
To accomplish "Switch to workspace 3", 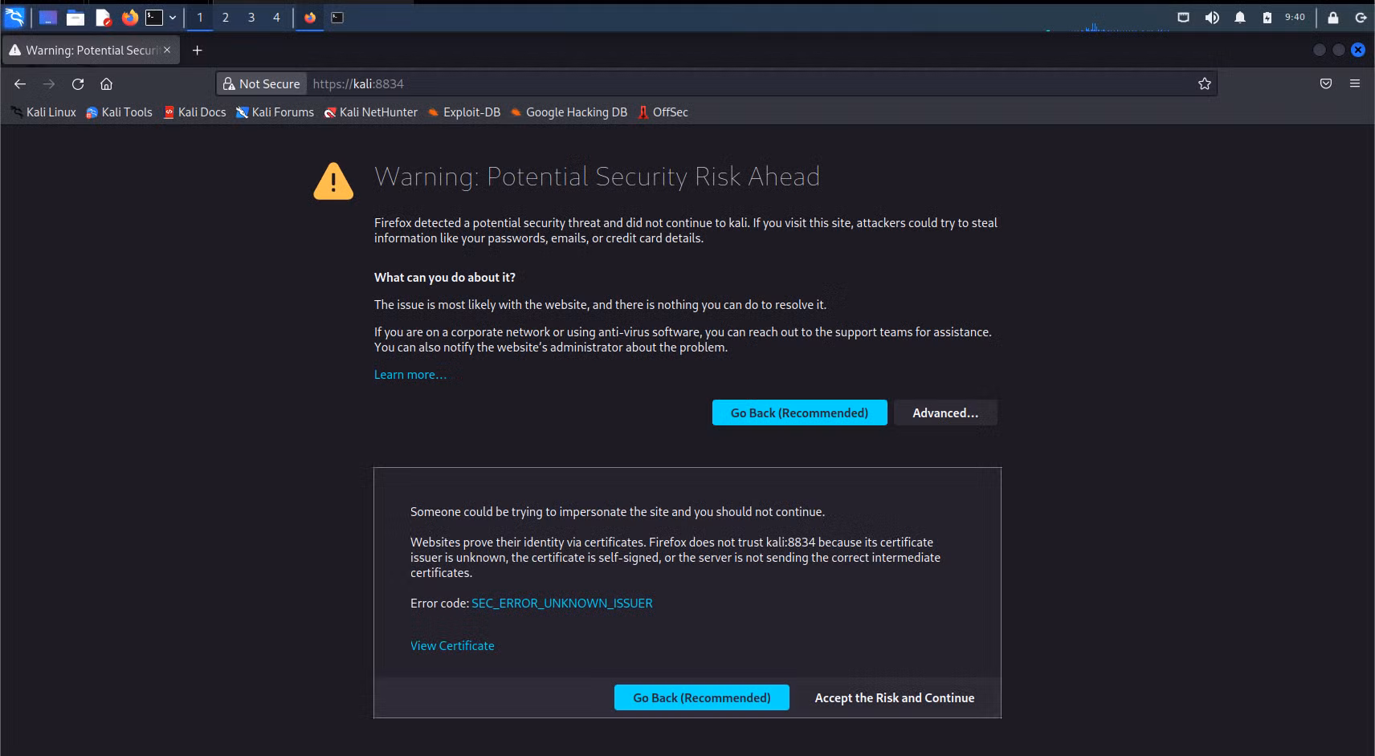I will [x=251, y=17].
